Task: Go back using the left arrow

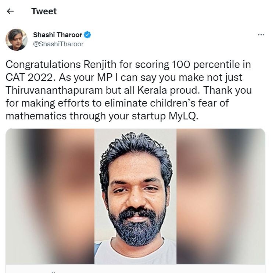Action: pyautogui.click(x=10, y=11)
